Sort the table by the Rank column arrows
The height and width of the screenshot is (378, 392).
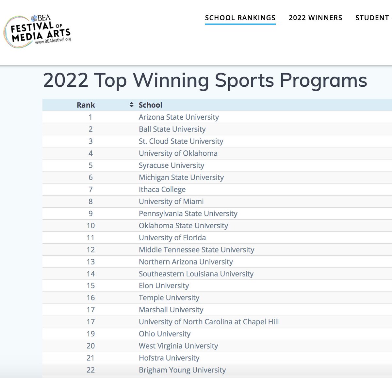coord(131,105)
